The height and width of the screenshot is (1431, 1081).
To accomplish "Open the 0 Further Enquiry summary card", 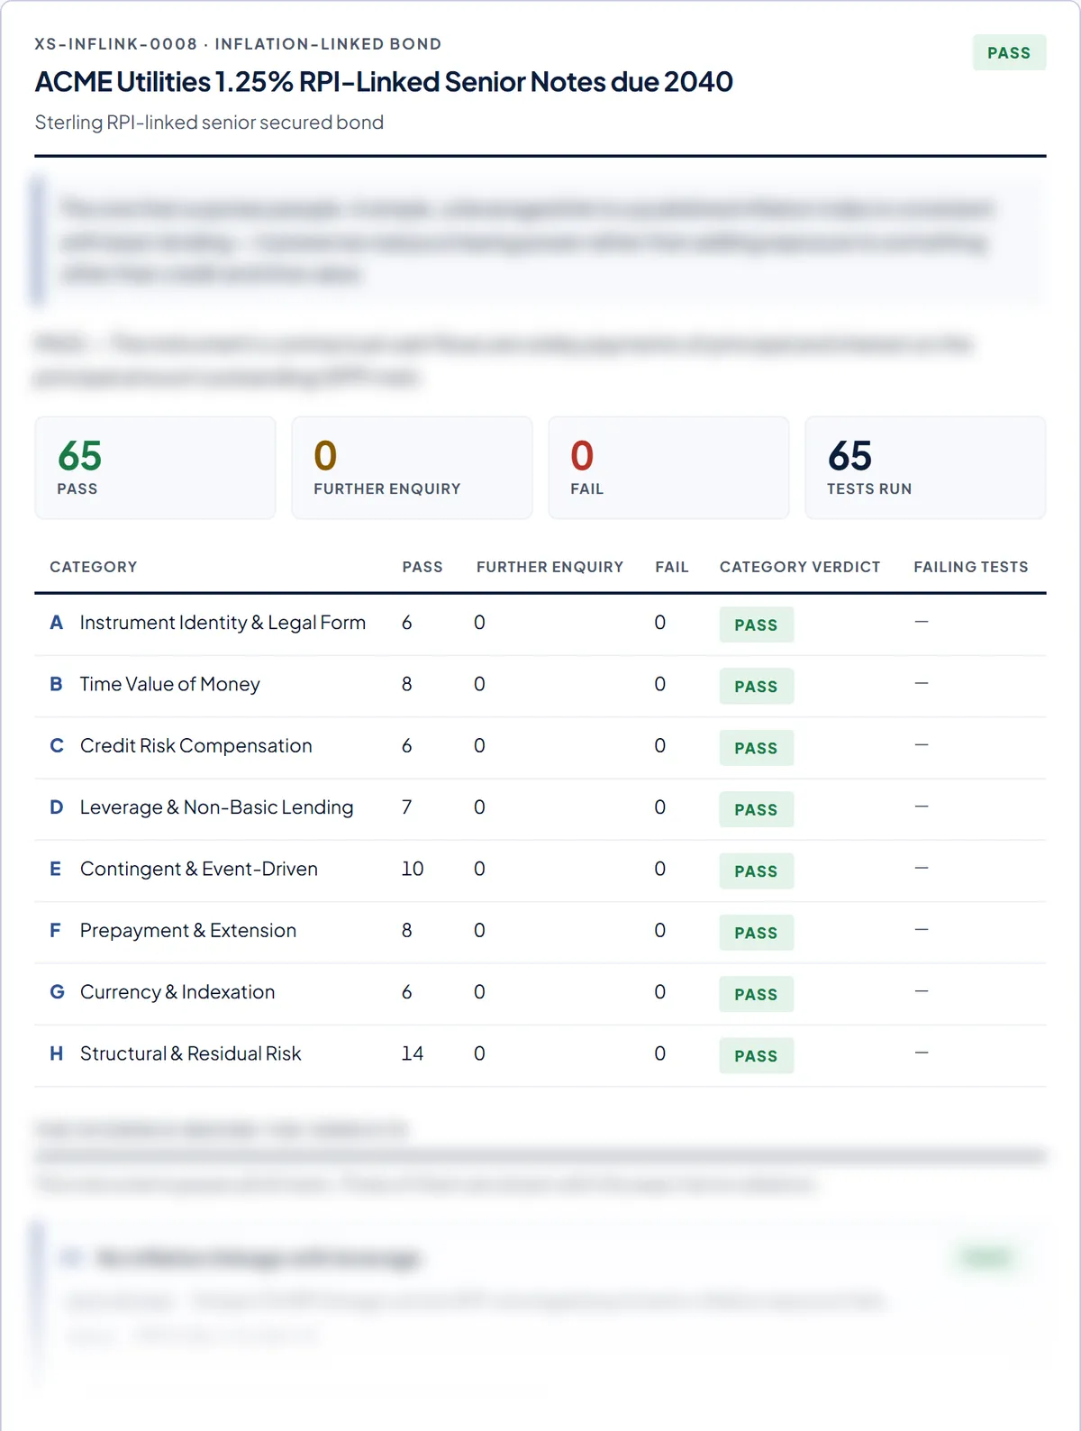I will coord(412,468).
